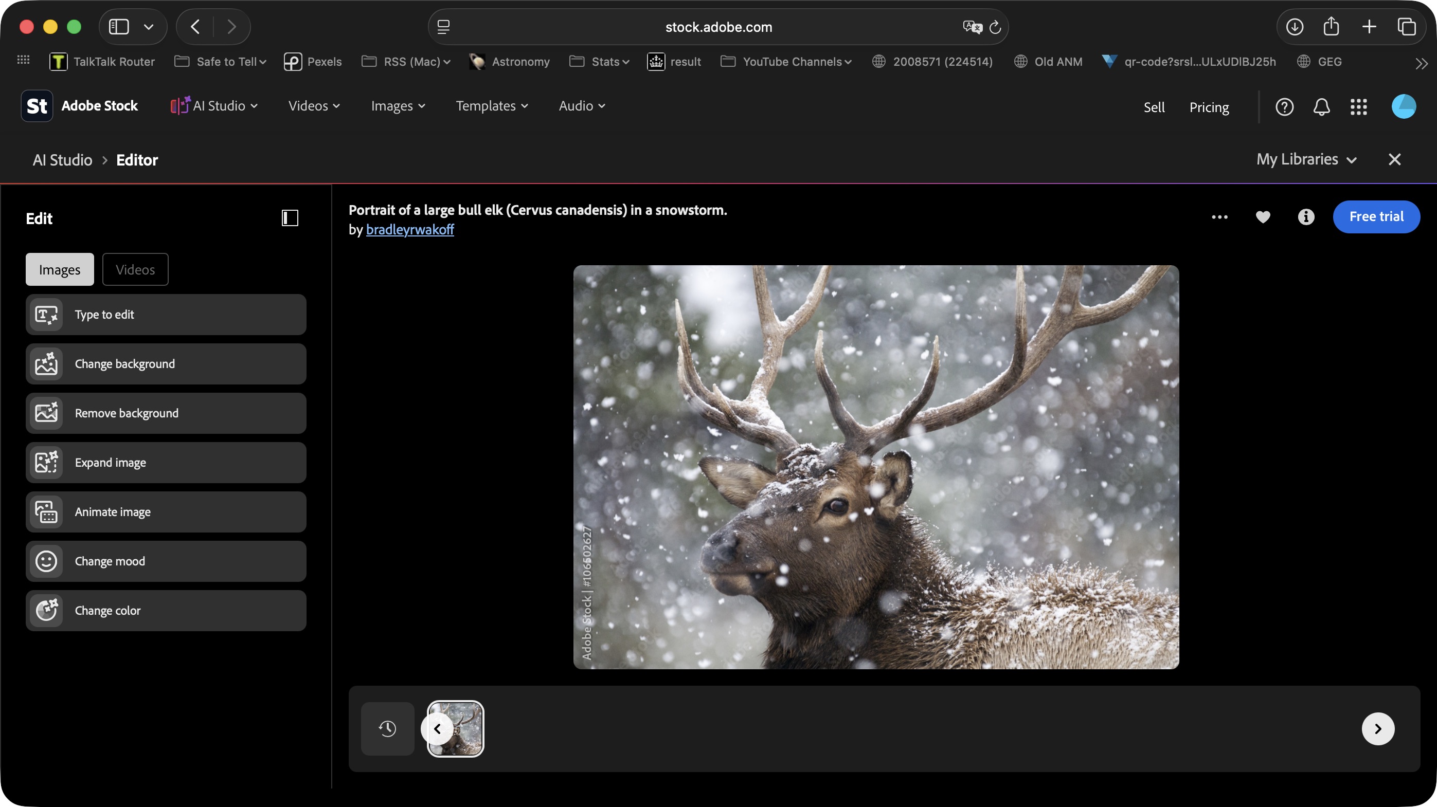Click the Animate image icon
This screenshot has width=1437, height=807.
46,512
